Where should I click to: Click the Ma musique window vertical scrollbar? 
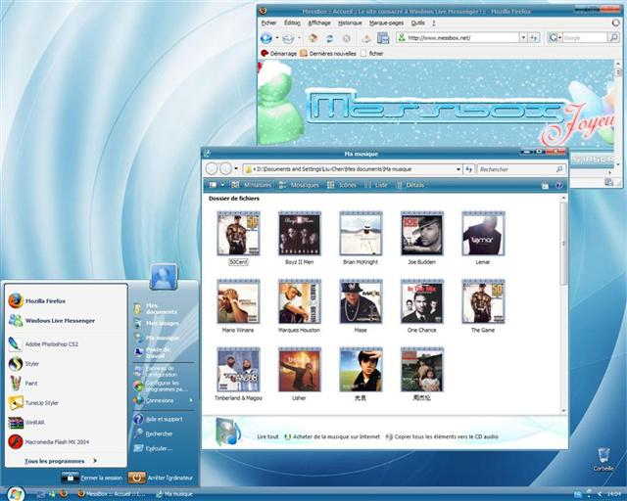coord(563,244)
